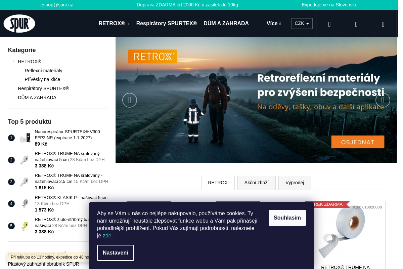Click the 'Top 5 produktů' heading

[30, 122]
